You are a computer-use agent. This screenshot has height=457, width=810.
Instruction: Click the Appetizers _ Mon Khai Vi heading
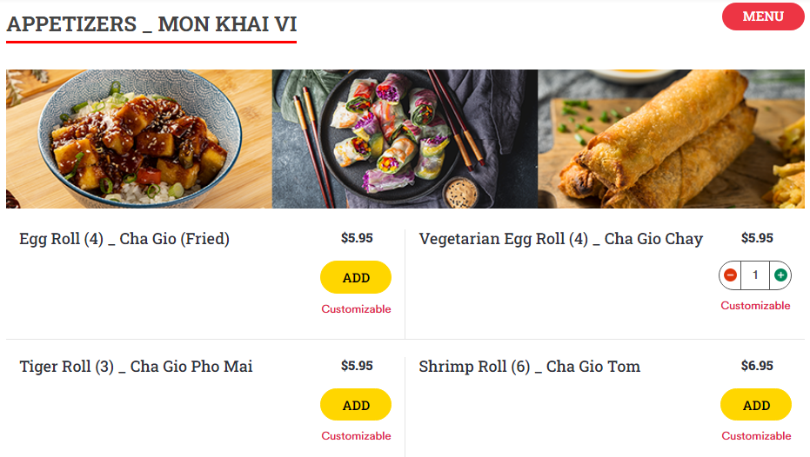[x=151, y=24]
